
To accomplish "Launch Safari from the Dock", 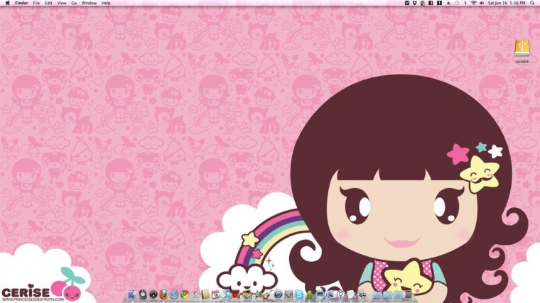I will [x=174, y=294].
